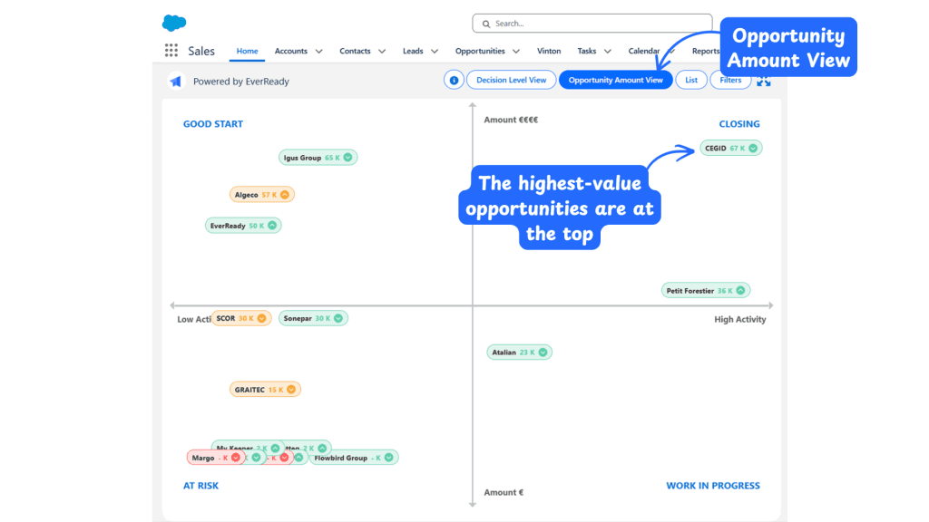Click the green chevron on EverReady chip
929x522 pixels.
[x=272, y=226]
